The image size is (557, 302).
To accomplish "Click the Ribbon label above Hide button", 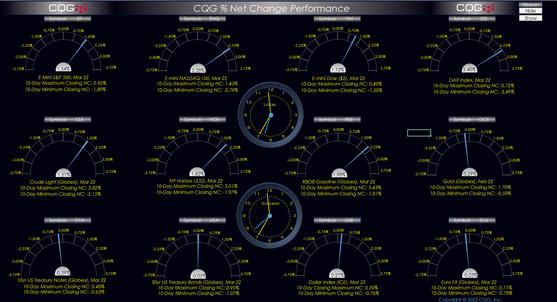I will [x=530, y=5].
